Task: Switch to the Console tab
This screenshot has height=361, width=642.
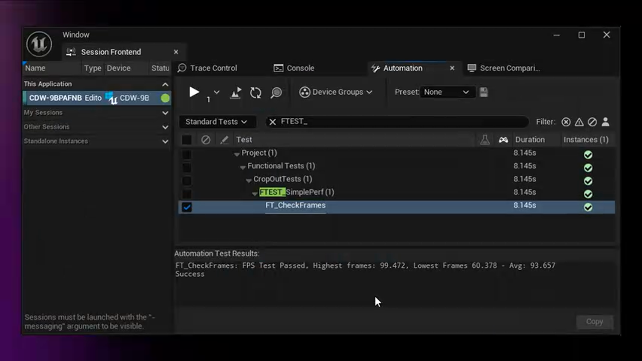Action: click(299, 68)
